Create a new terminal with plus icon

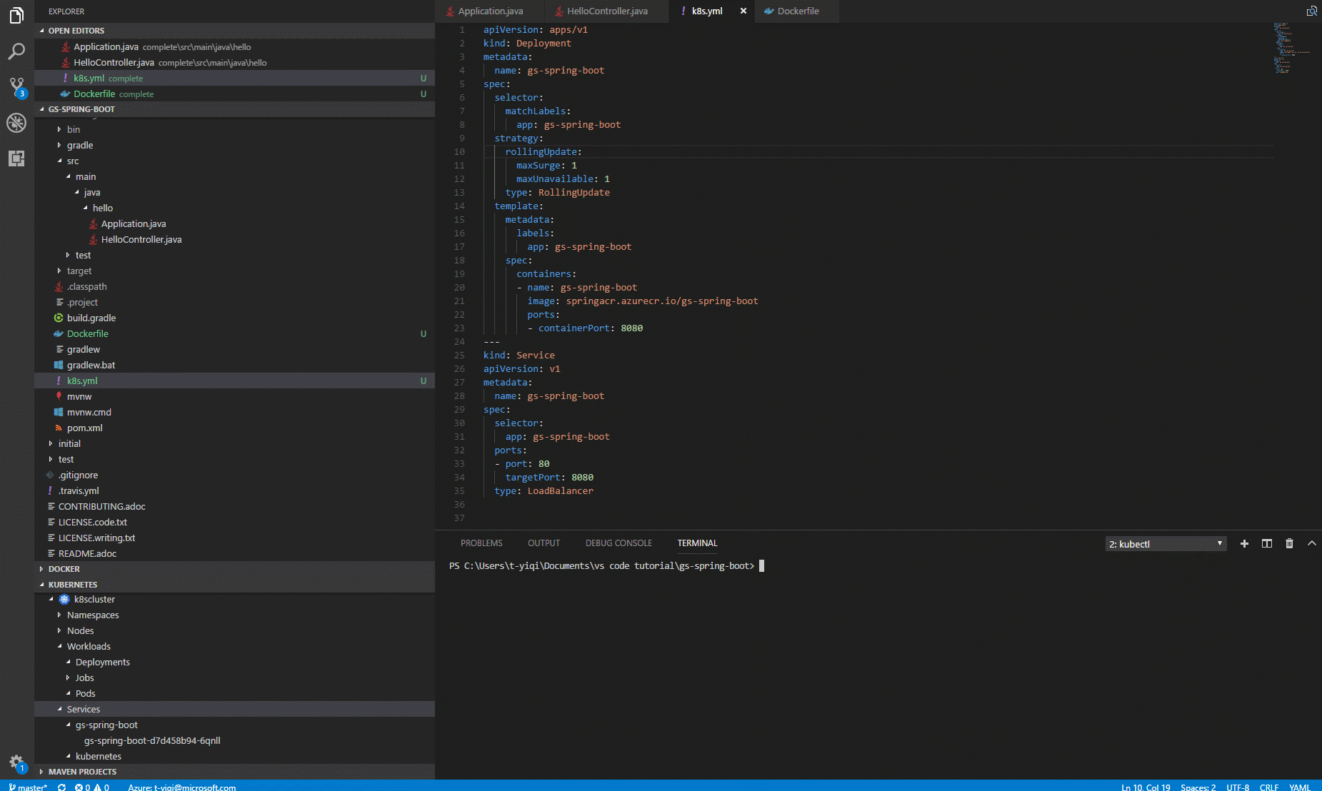[x=1244, y=544]
